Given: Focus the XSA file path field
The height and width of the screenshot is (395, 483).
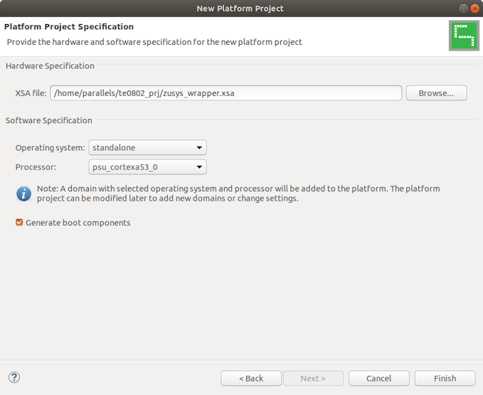Looking at the screenshot, I should 225,93.
